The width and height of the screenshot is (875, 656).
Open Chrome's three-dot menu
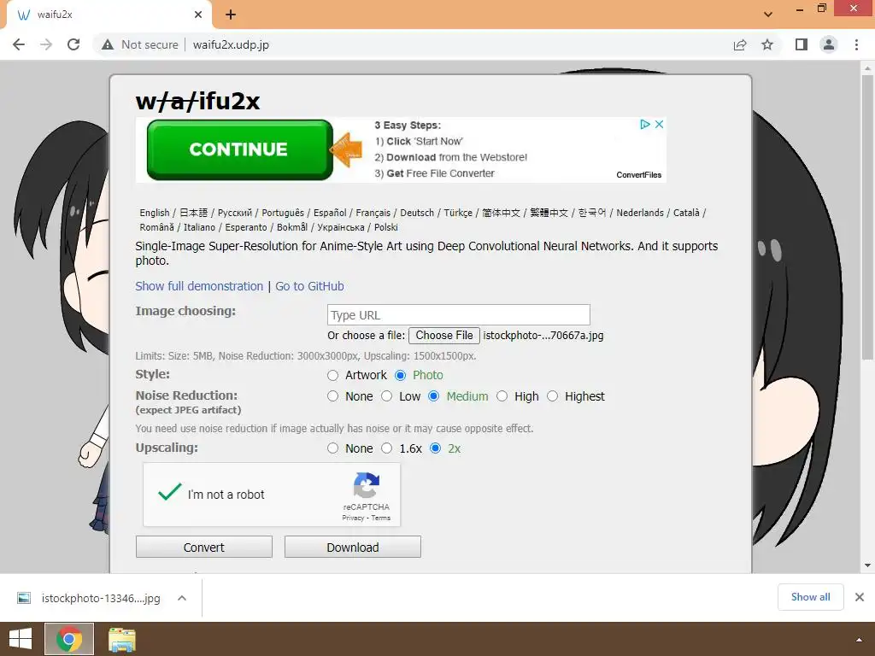856,44
